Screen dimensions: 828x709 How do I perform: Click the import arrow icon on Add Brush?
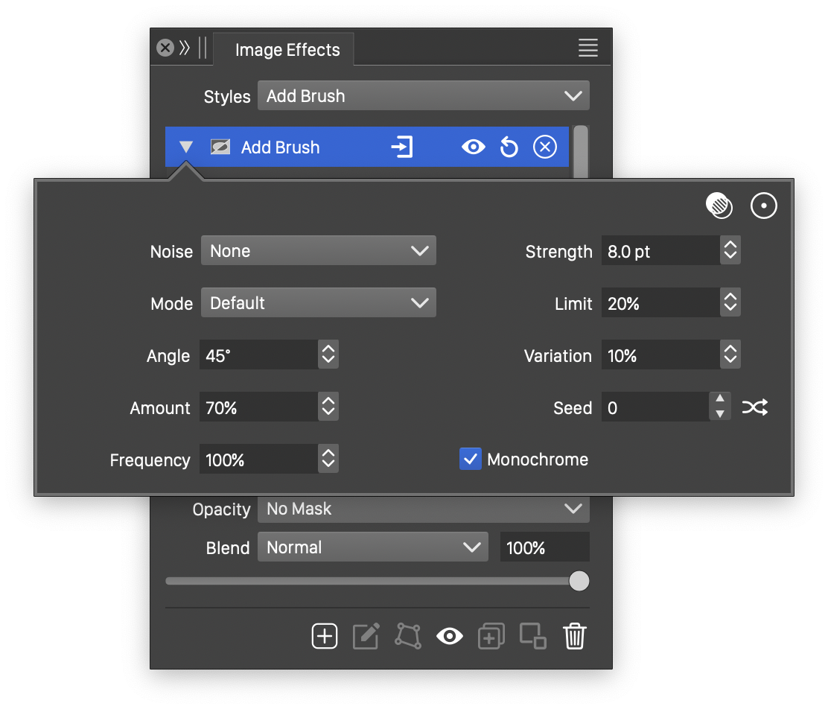(402, 147)
